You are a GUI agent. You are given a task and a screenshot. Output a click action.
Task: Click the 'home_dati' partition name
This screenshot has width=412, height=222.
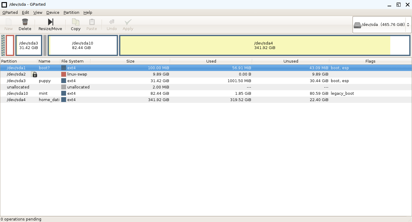[49, 100]
